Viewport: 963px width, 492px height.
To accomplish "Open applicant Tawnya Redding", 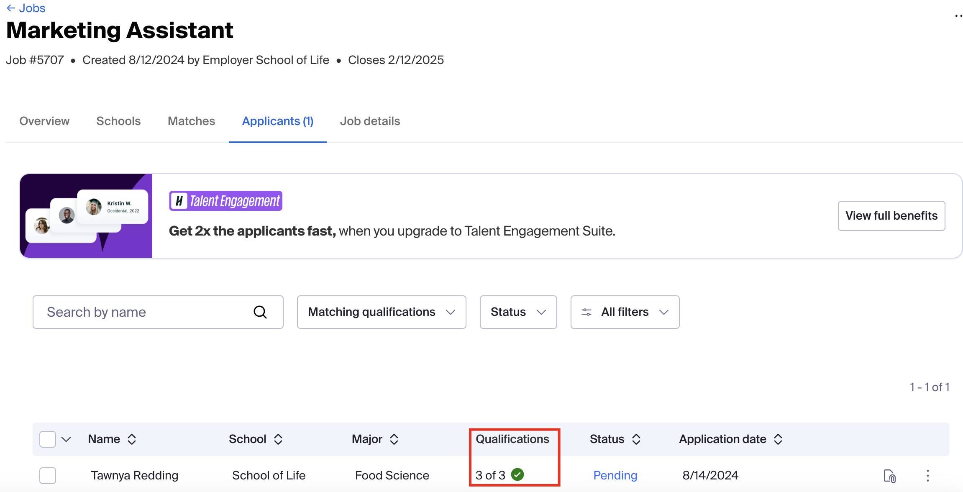I will pyautogui.click(x=135, y=476).
